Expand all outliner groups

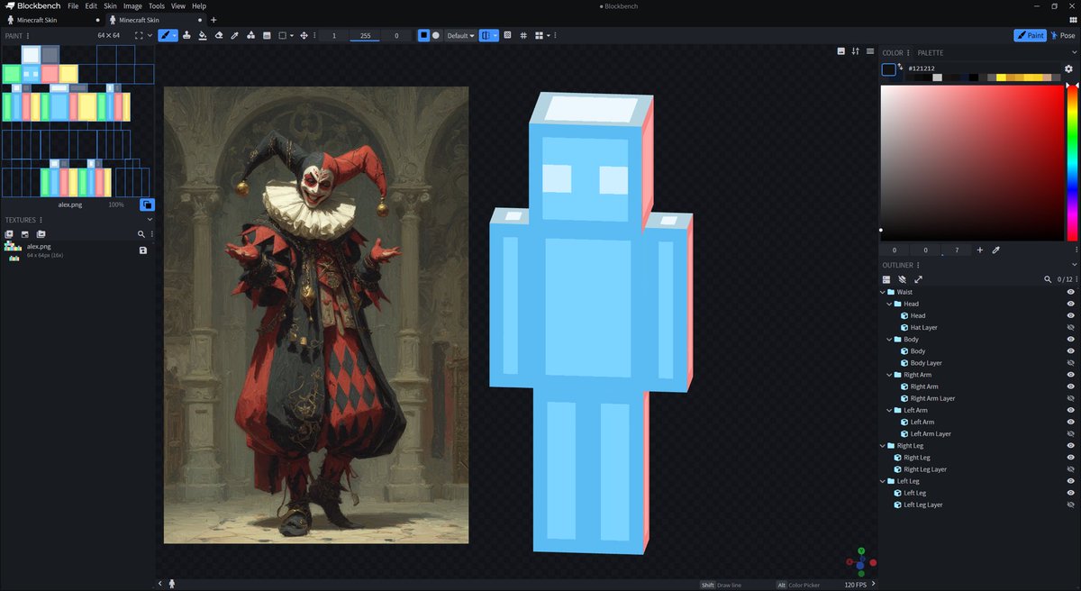[x=919, y=279]
